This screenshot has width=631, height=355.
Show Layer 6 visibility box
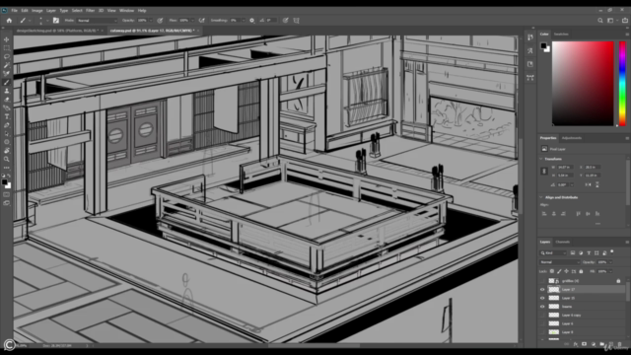(x=542, y=323)
